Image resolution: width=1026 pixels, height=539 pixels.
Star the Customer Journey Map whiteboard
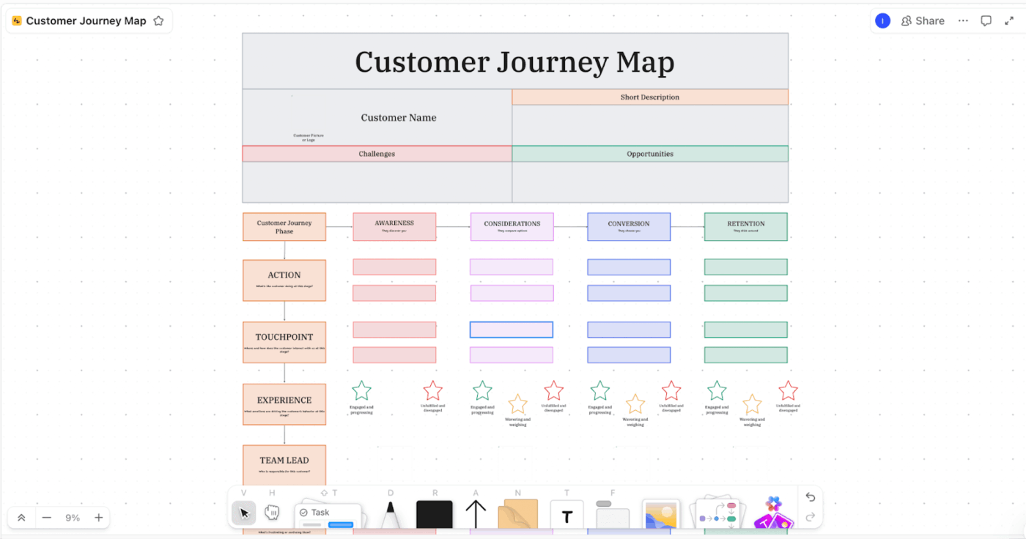158,21
